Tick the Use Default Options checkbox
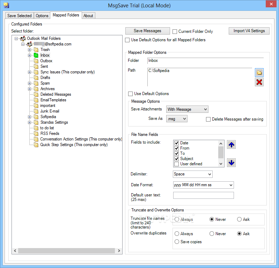Image resolution: width=279 pixels, height=268 pixels. point(131,94)
